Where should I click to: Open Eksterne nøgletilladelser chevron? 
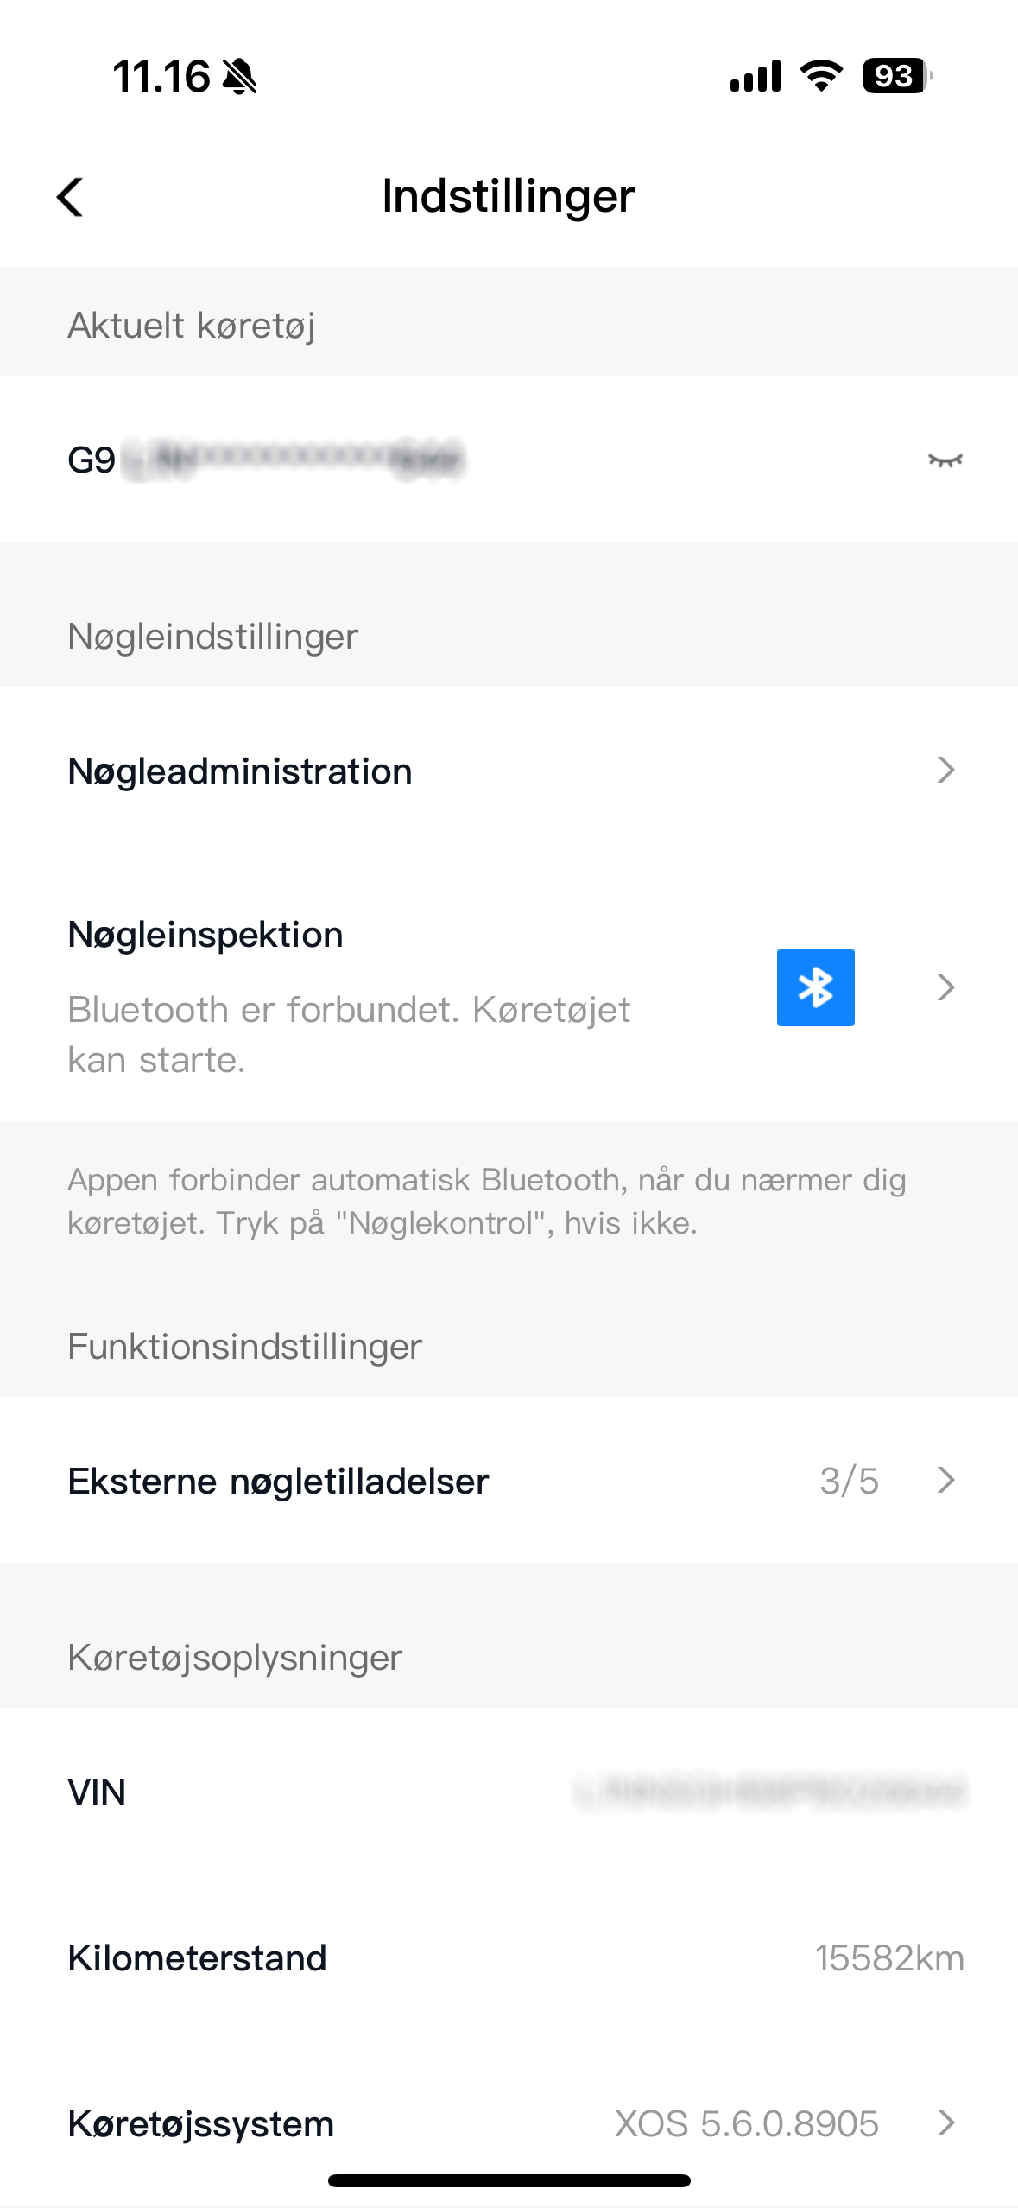(946, 1481)
